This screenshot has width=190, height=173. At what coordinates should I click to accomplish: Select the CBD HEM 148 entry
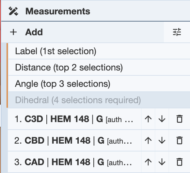tap(74, 141)
